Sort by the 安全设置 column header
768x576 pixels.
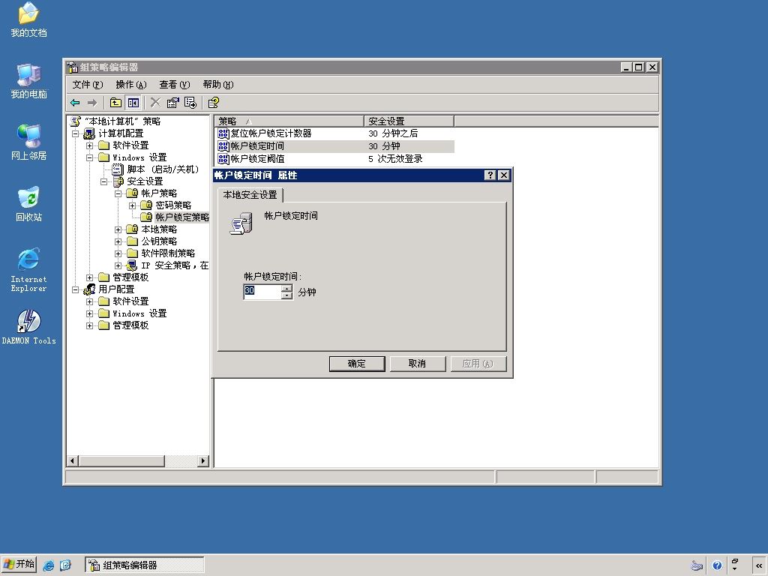point(409,121)
